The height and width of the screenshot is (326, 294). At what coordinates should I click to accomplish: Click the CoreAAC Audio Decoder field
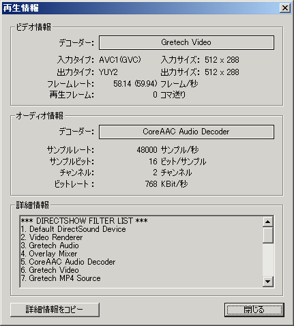click(x=186, y=132)
